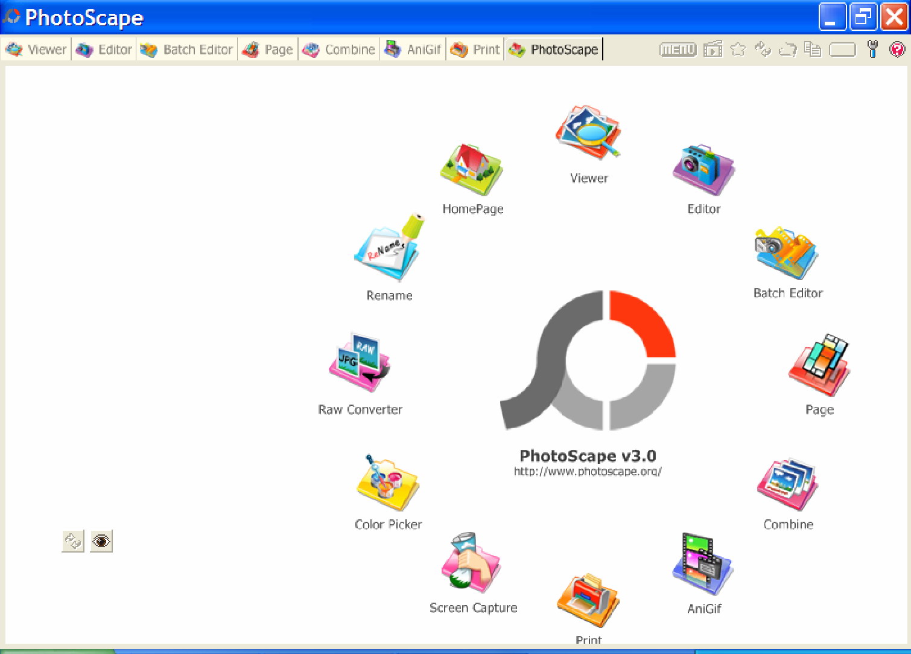911x654 pixels.
Task: Toggle the eye icon button at left
Action: pyautogui.click(x=101, y=541)
